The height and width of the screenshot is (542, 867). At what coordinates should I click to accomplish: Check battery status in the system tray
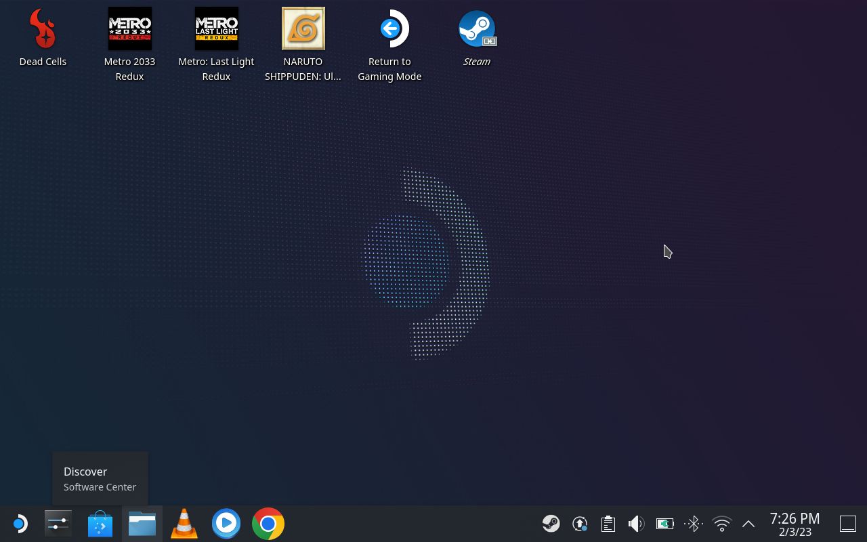tap(664, 524)
